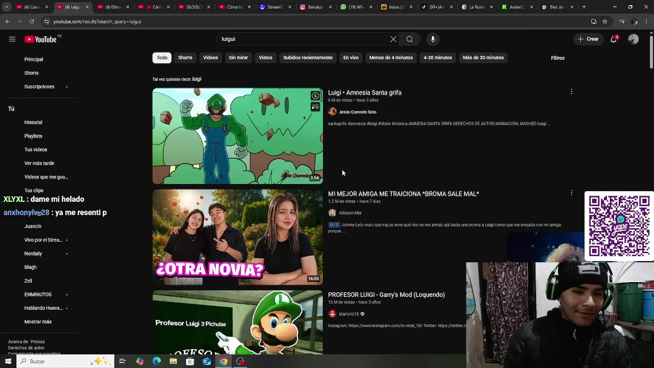Switch to Chrome on the taskbar
Viewport: 654px width, 368px height.
223,361
